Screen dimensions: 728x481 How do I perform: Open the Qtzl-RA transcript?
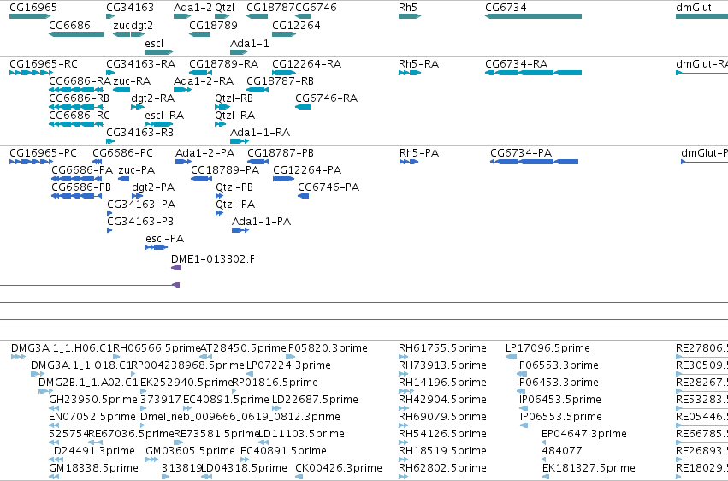tap(234, 116)
